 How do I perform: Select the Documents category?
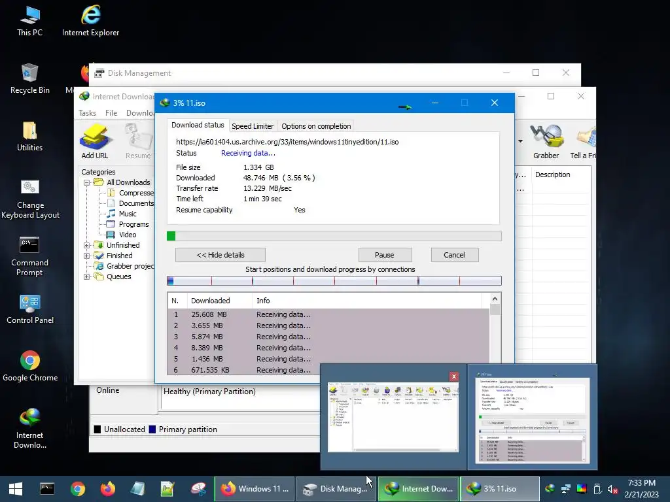[x=136, y=203]
